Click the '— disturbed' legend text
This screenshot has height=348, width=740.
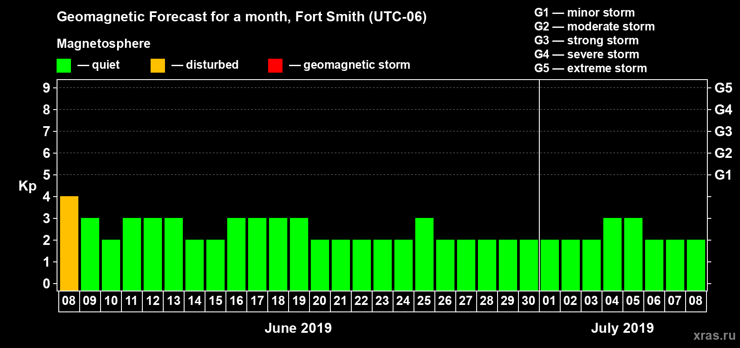click(205, 65)
